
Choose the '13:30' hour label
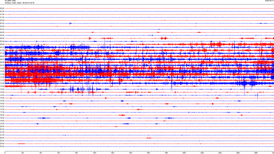pyautogui.click(x=2, y=89)
